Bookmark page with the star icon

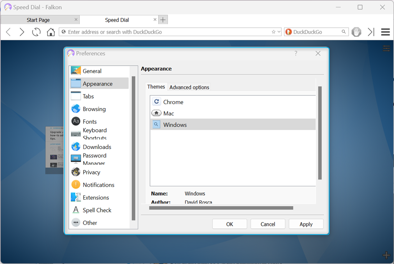coord(274,32)
